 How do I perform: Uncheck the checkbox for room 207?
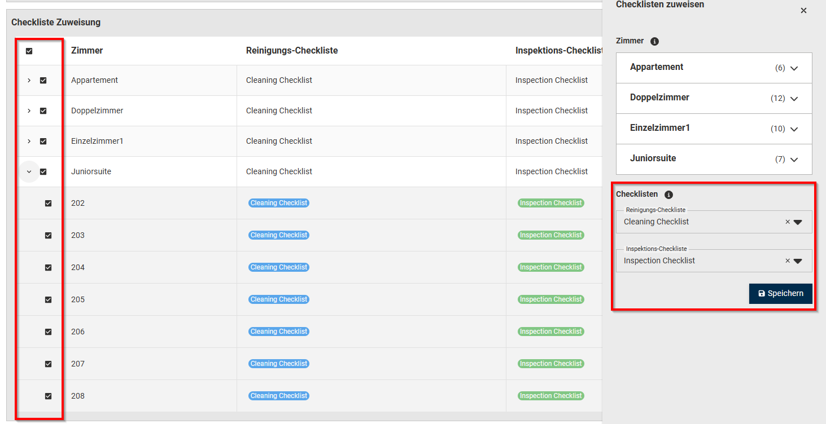point(48,364)
